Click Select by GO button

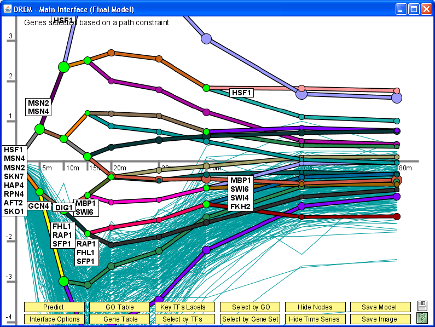[x=250, y=307]
